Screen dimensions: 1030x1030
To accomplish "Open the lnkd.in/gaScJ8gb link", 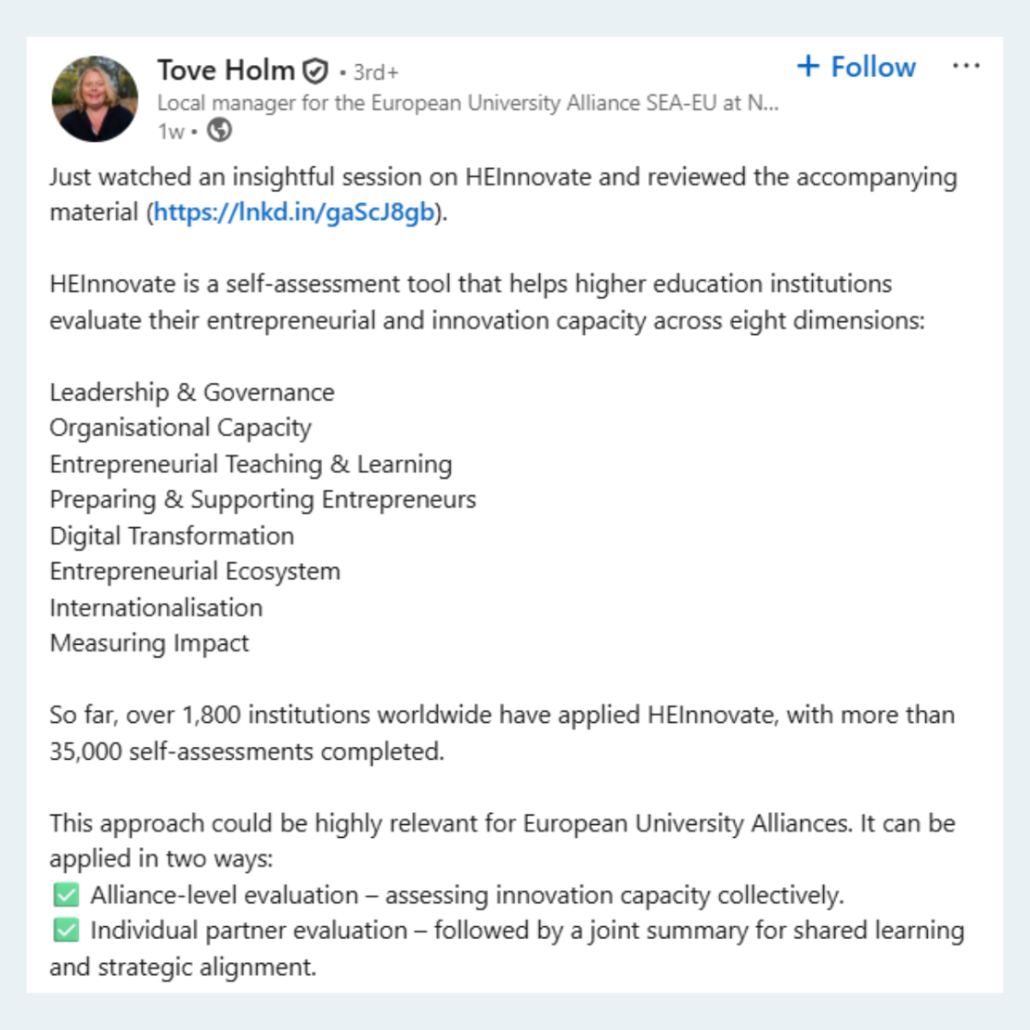I will pos(293,212).
